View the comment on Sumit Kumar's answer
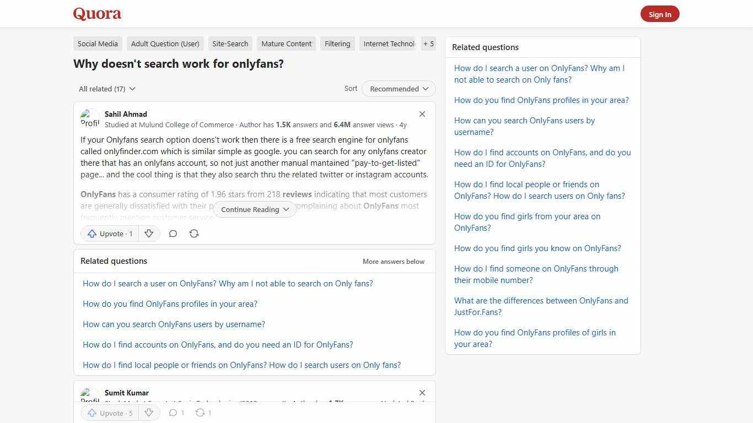 (x=176, y=413)
